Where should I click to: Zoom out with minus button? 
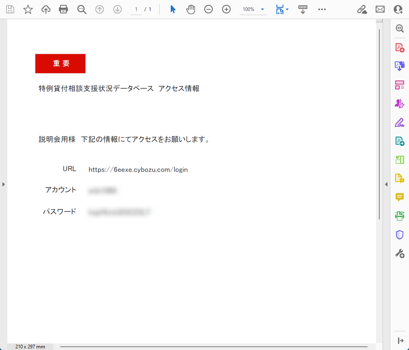209,9
